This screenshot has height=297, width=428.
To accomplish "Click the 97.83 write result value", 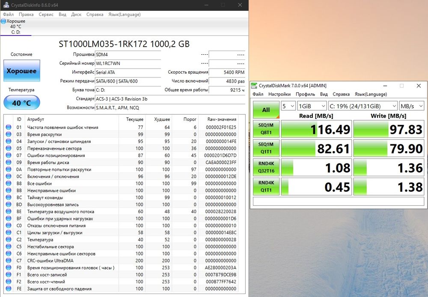I will click(389, 129).
